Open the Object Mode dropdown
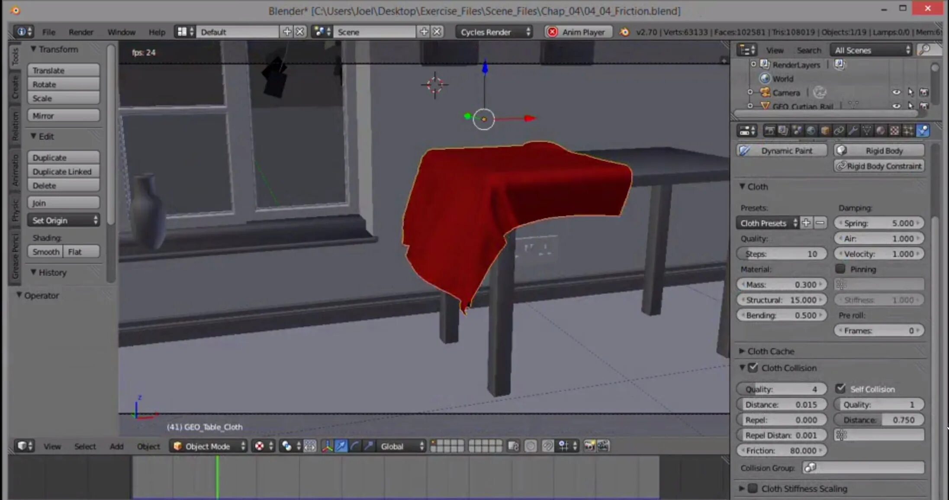The height and width of the screenshot is (500, 949). tap(208, 446)
